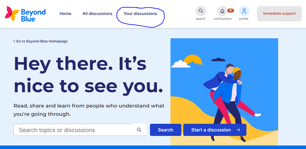Click the notifications label under the bell
Viewport: 306px width, 149px height.
(x=222, y=19)
